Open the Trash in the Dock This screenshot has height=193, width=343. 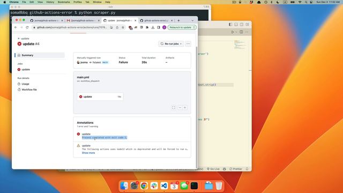219,186
